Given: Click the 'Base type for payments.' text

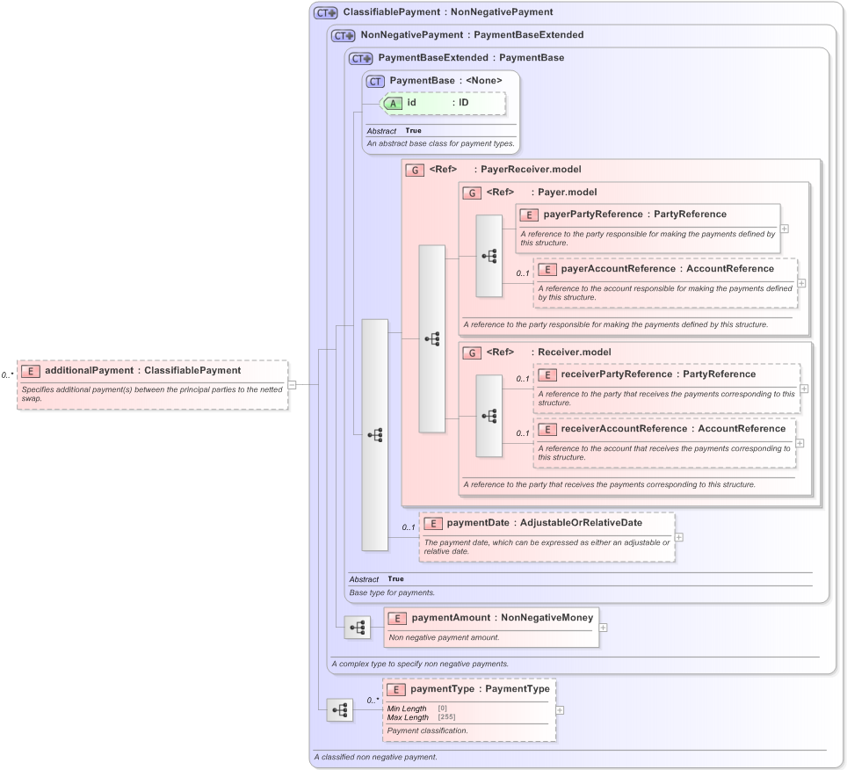Looking at the screenshot, I should point(392,592).
